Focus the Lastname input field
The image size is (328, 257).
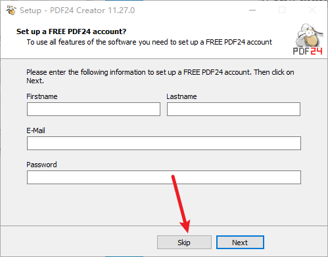233,109
